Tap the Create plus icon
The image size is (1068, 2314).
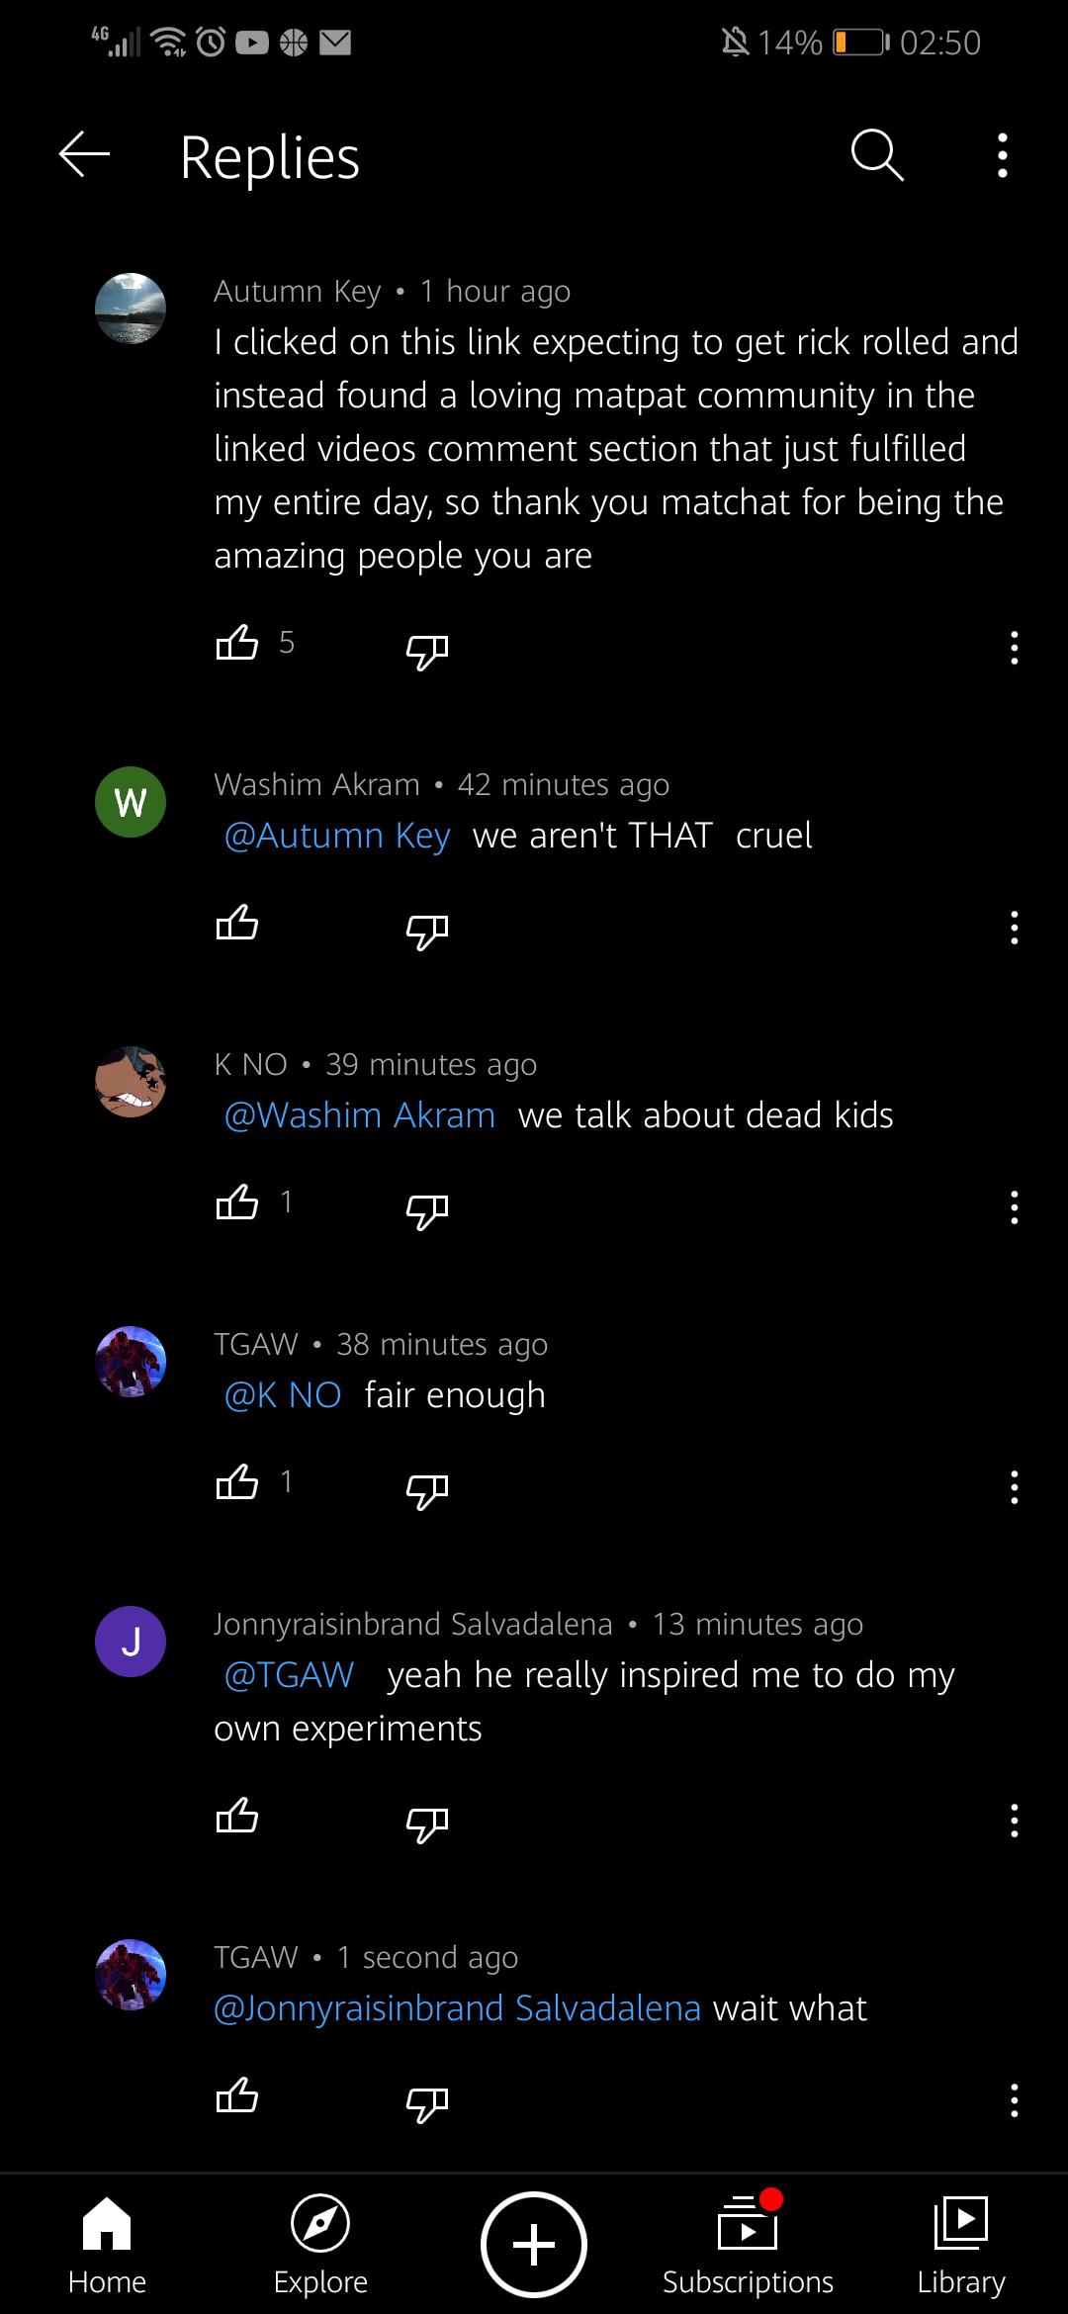pos(533,2243)
